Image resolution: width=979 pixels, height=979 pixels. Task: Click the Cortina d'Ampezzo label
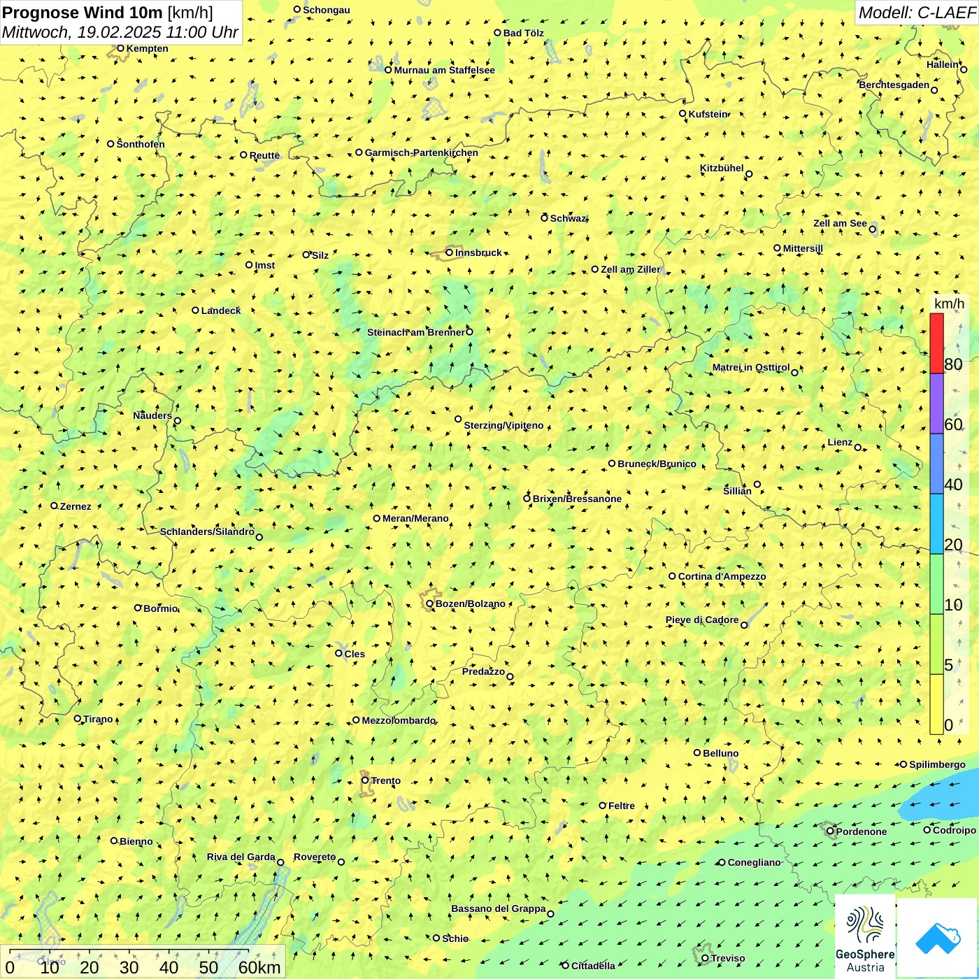pyautogui.click(x=722, y=576)
